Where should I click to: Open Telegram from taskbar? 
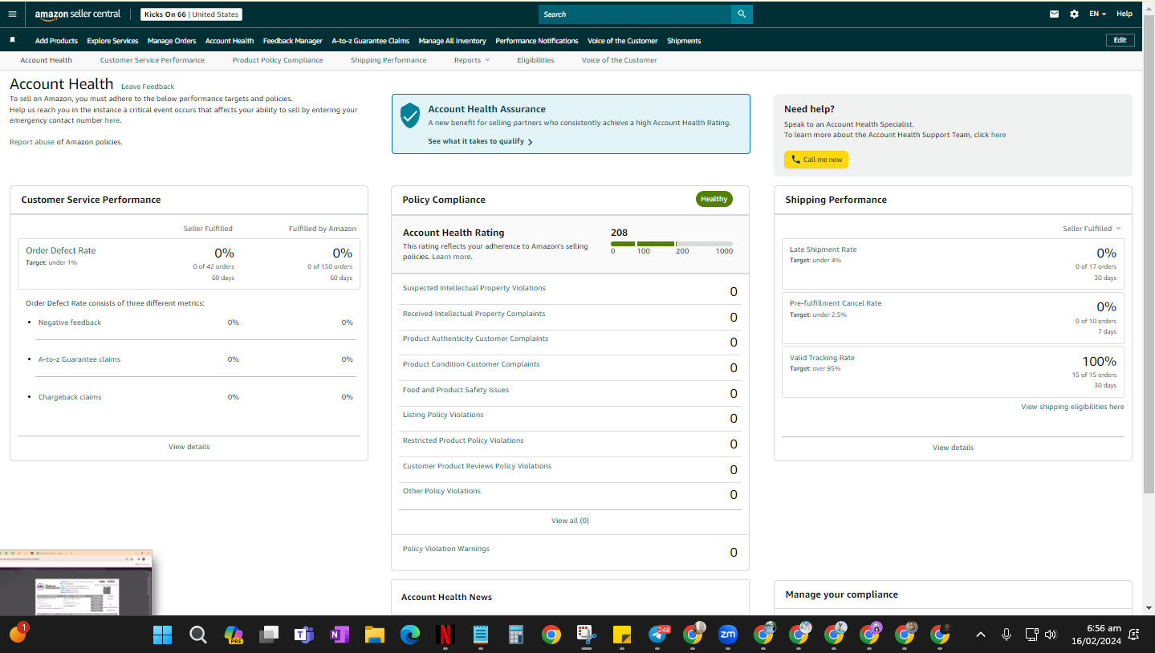tap(657, 635)
